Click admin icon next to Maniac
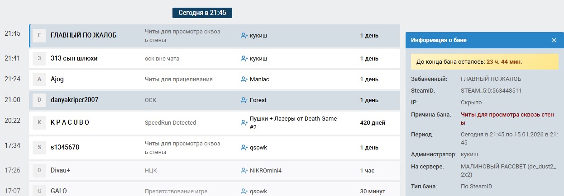Viewport: 564px width, 196px height. 244,79
